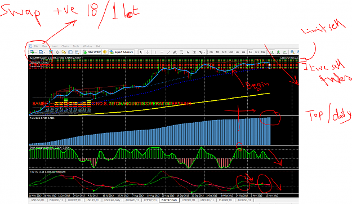Select the Horizontal Line drawing tool
This screenshot has width=352, height=204.
pos(162,52)
